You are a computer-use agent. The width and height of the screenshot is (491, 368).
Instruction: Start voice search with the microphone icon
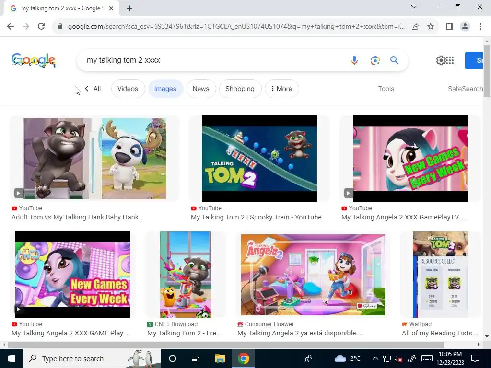pyautogui.click(x=354, y=60)
